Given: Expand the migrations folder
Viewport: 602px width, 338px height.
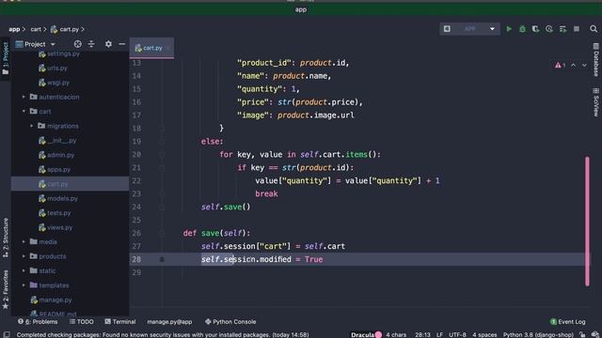Looking at the screenshot, I should (32, 126).
